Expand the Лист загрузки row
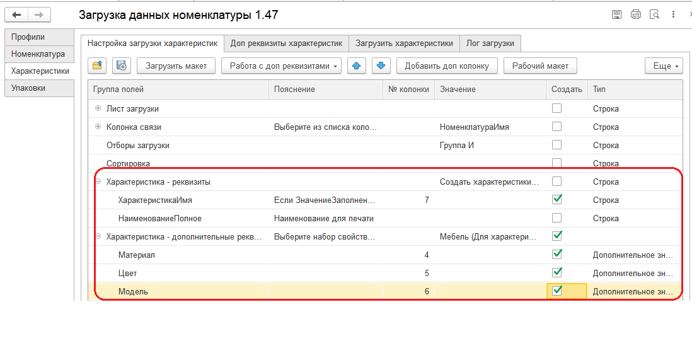This screenshot has width=692, height=353. [x=98, y=108]
